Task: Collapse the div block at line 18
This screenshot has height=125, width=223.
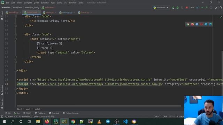Action: click(16, 34)
